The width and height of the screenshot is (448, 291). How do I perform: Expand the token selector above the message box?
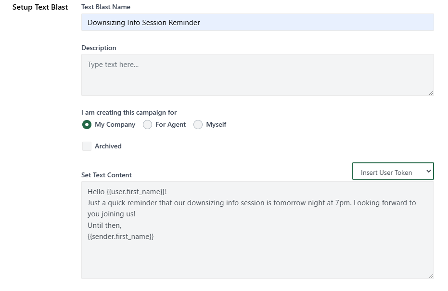pyautogui.click(x=392, y=171)
